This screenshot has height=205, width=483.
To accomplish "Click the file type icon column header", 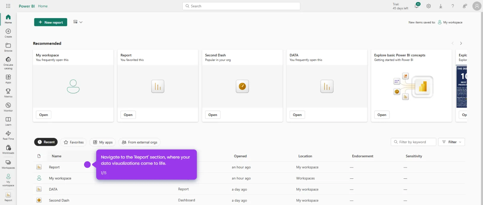I will click(39, 156).
